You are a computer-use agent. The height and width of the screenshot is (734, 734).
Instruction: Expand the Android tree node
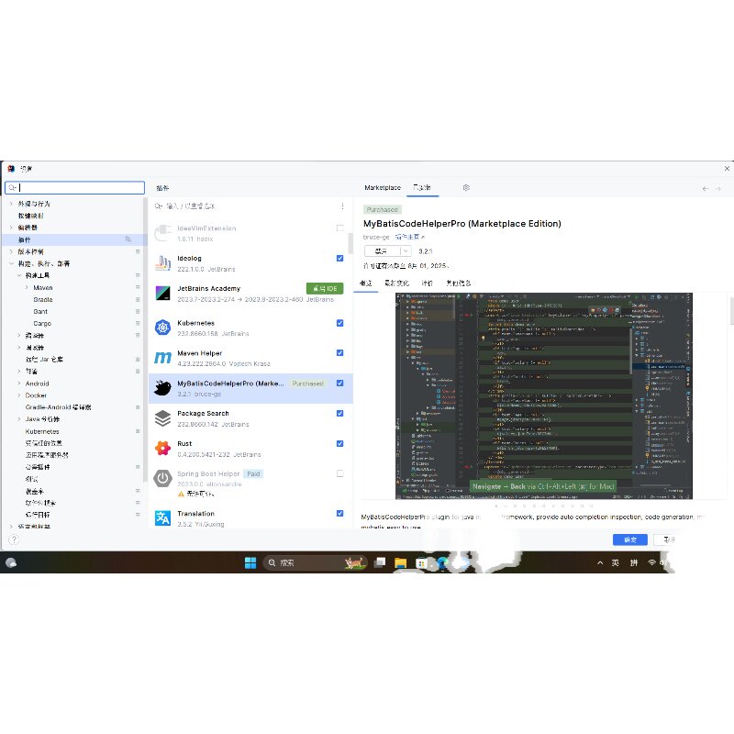click(19, 384)
